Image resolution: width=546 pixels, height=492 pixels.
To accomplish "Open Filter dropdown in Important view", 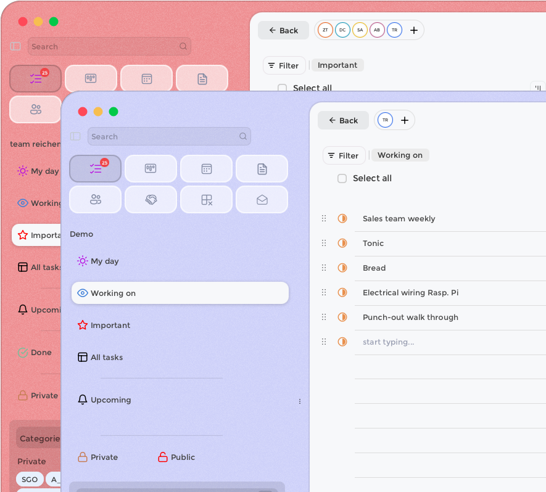I will [x=284, y=65].
